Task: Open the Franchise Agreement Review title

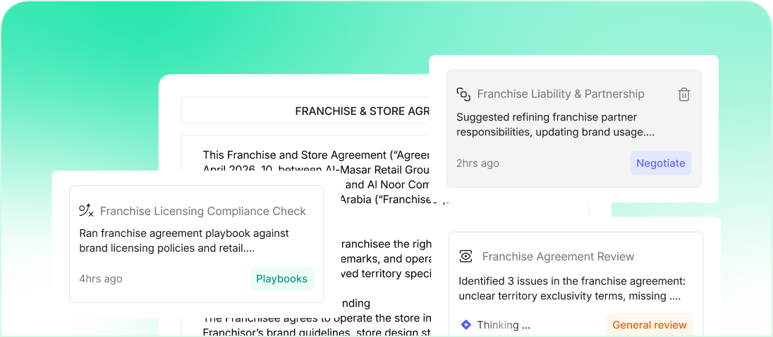Action: pyautogui.click(x=558, y=257)
